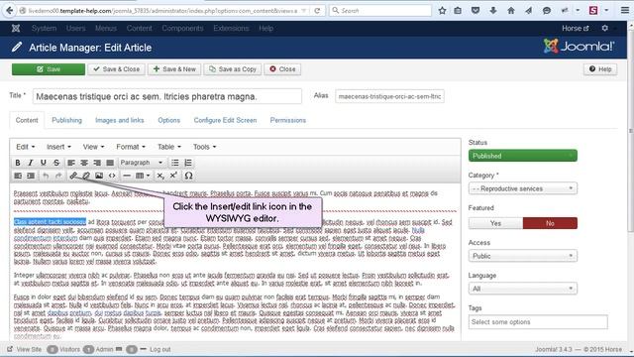Open the source code view icon
The height and width of the screenshot is (357, 634).
pyautogui.click(x=112, y=176)
